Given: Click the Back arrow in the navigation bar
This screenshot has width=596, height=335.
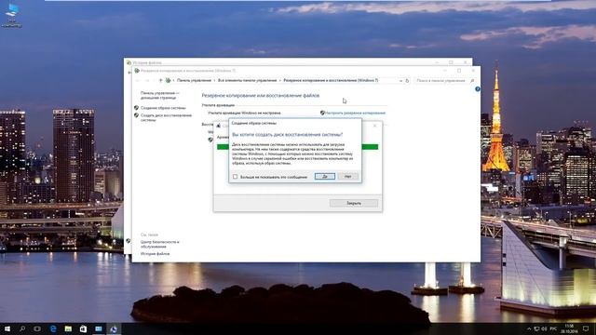Looking at the screenshot, I should [x=138, y=81].
